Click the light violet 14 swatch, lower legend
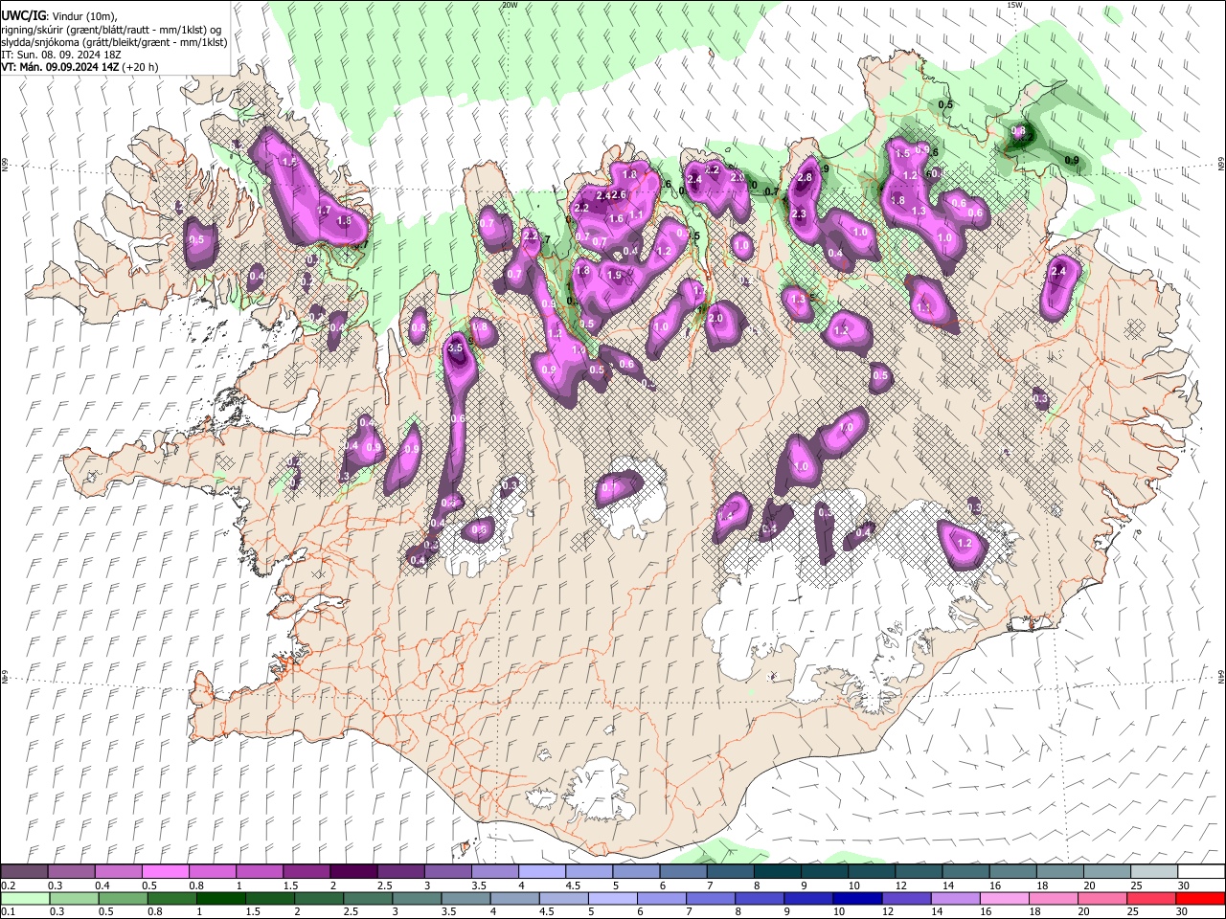 (955, 899)
